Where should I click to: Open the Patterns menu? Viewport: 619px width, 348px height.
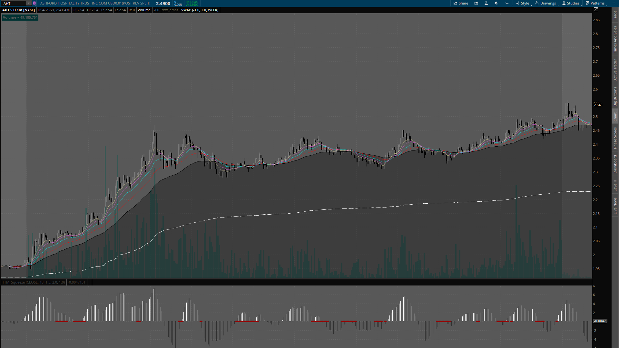click(x=595, y=3)
